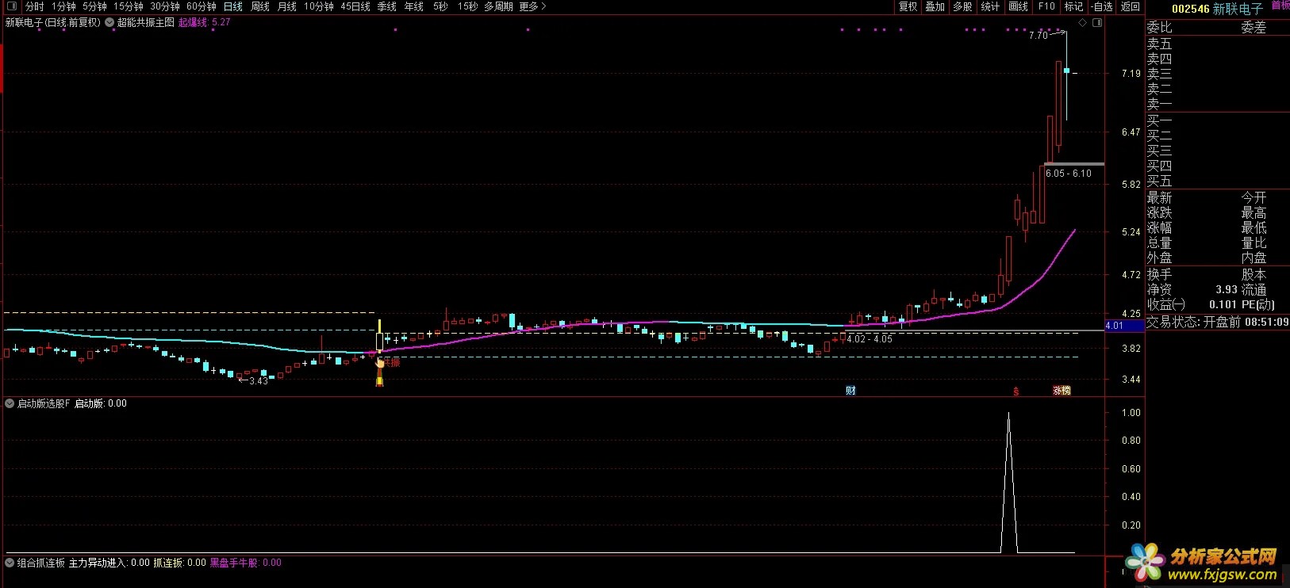Click 返回 to go back

[x=1130, y=6]
